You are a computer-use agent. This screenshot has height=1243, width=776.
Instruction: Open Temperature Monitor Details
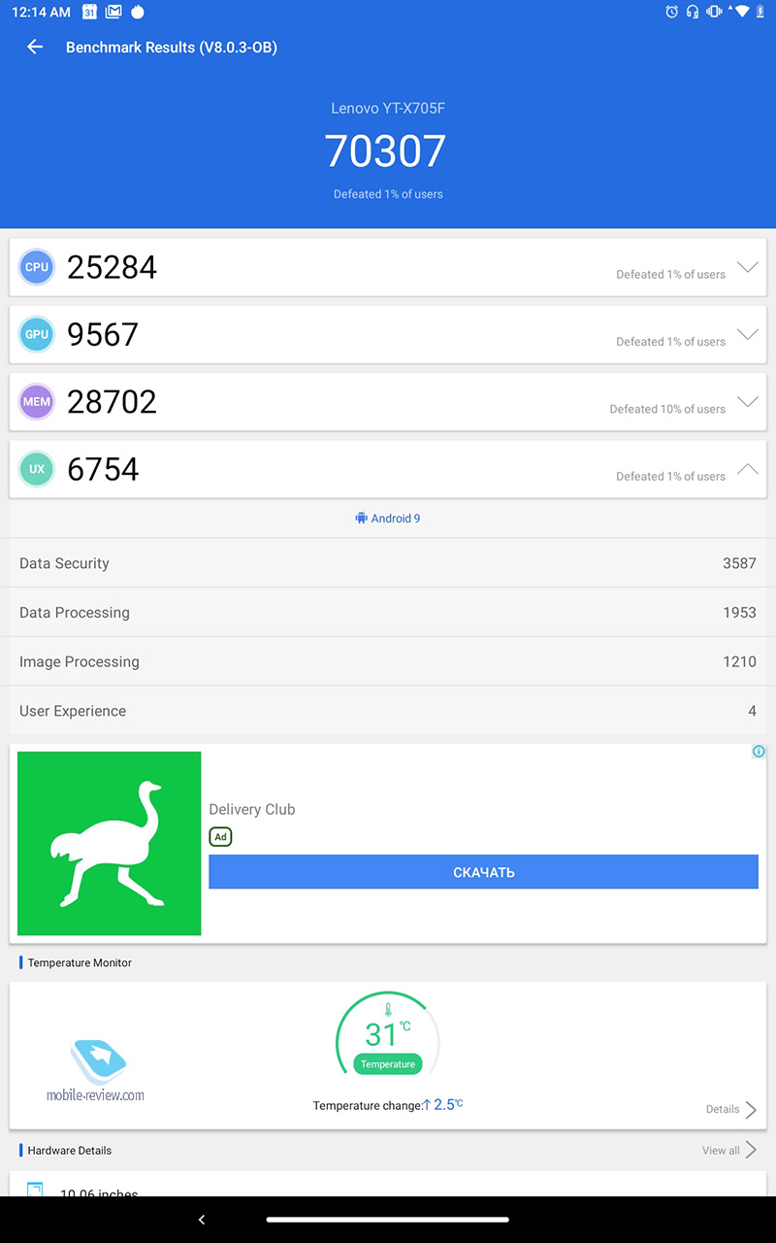coord(723,1109)
